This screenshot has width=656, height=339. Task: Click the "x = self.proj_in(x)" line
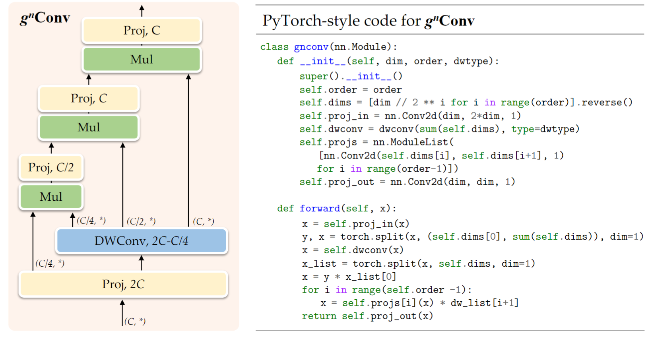point(355,224)
